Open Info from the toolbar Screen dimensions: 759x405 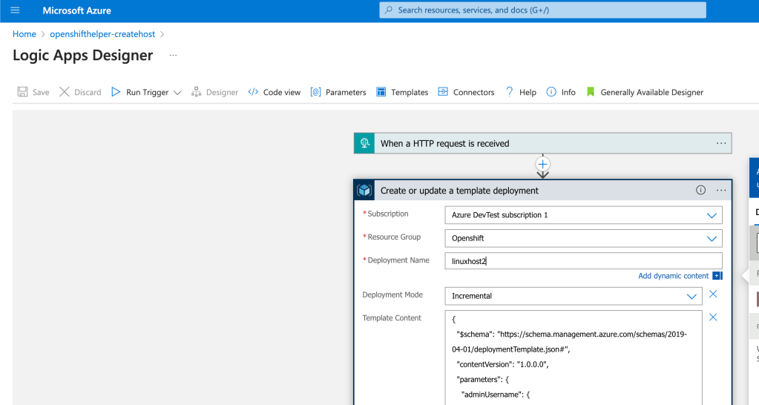561,92
